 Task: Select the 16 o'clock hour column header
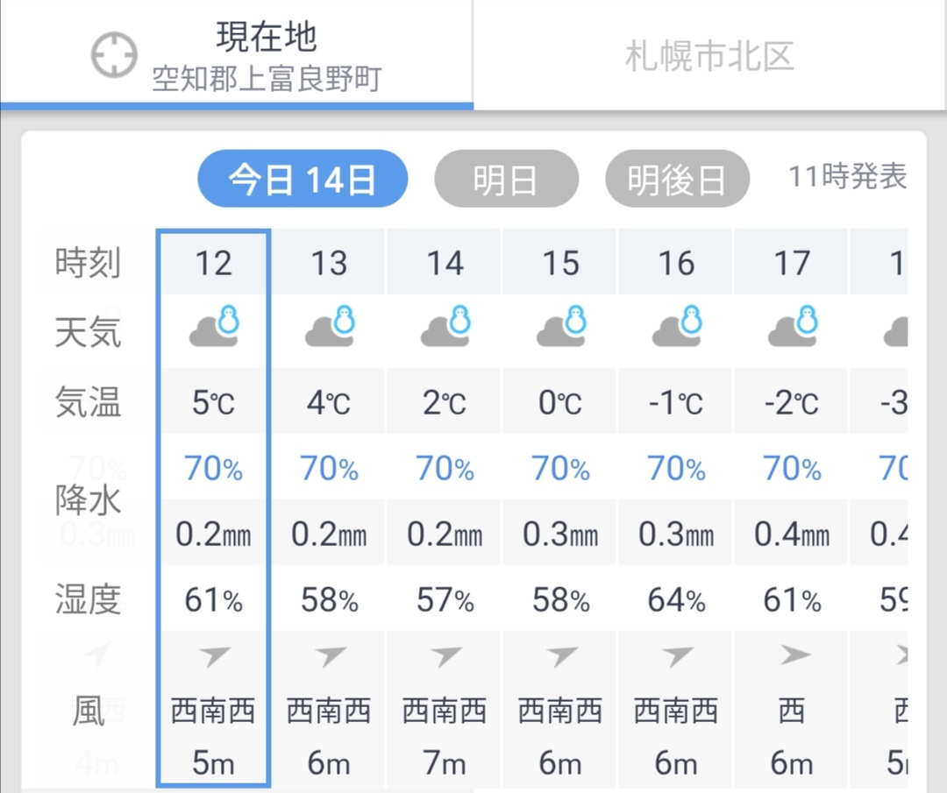coord(676,262)
